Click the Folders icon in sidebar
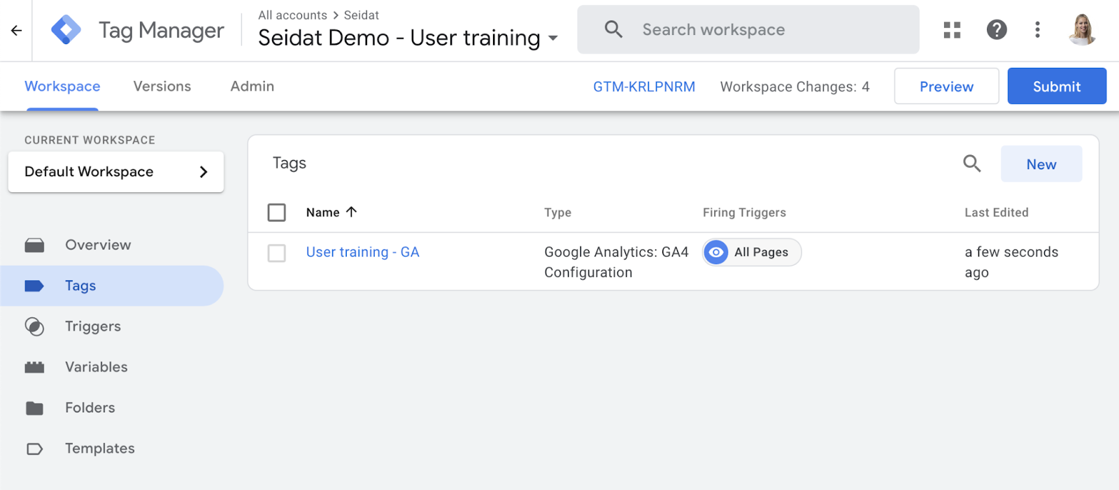This screenshot has width=1119, height=490. pyautogui.click(x=34, y=408)
